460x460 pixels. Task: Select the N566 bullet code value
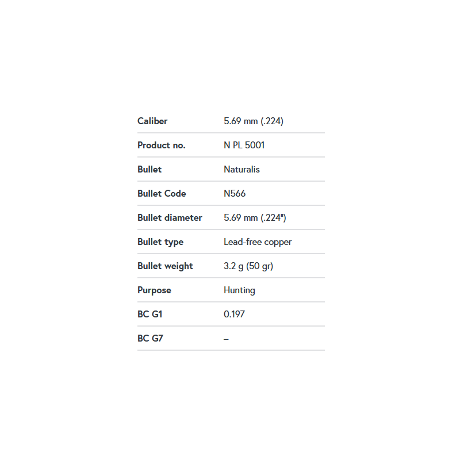point(235,194)
